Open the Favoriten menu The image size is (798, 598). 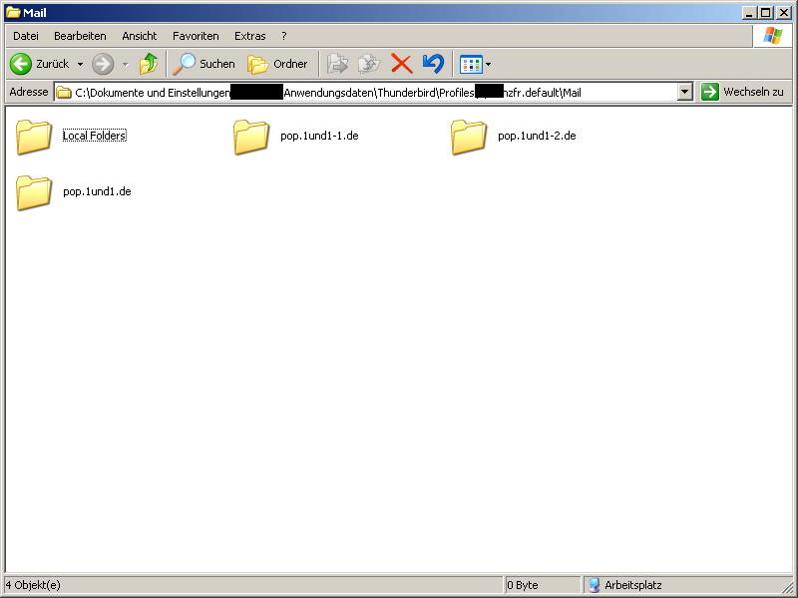click(196, 36)
